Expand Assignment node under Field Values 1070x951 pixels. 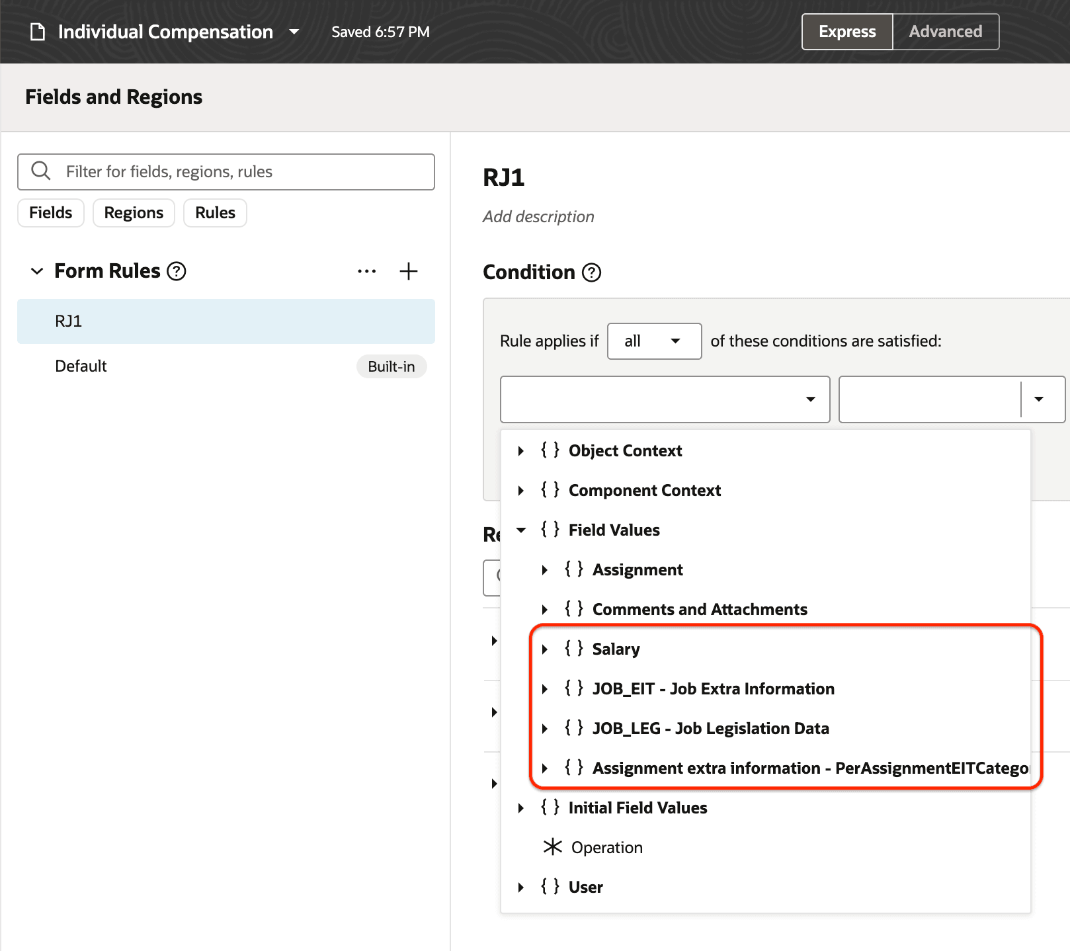[x=545, y=570]
